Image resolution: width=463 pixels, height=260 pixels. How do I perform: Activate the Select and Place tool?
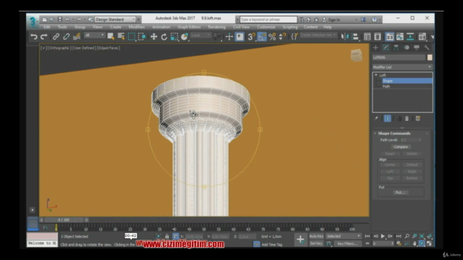point(184,37)
